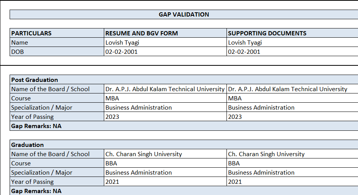Viewport: 358px width, 195px height.
Task: Select the 02-02-2001 cell under Supporting Documents
Action: click(x=291, y=52)
